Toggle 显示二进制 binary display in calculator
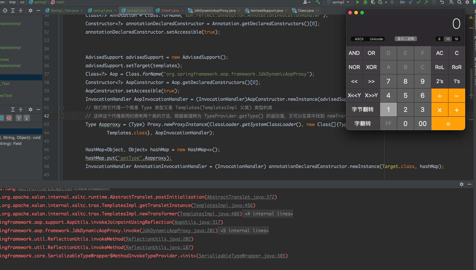Viewport: 476px width, 270px height. pyautogui.click(x=406, y=39)
